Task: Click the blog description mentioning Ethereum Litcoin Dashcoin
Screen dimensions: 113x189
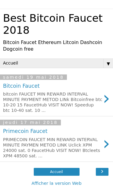Action: coord(52,46)
